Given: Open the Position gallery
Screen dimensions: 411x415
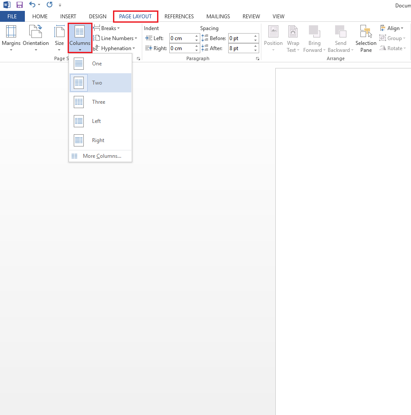Looking at the screenshot, I should click(273, 38).
